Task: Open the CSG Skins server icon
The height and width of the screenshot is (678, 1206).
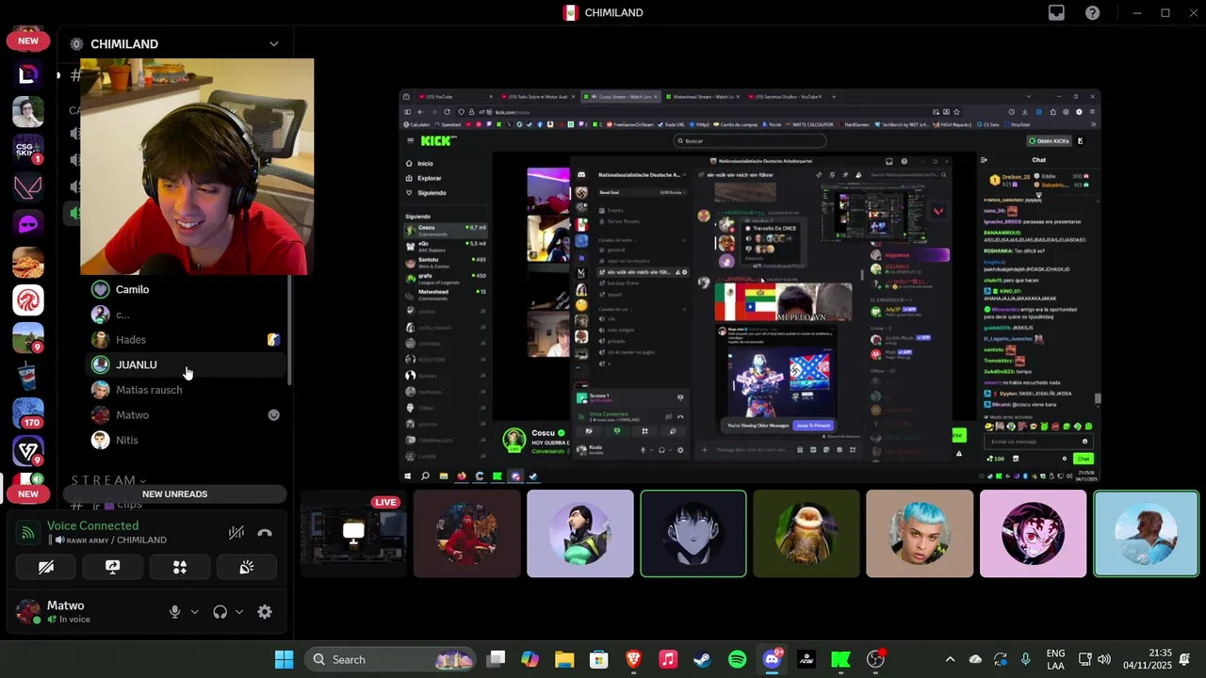Action: click(28, 149)
